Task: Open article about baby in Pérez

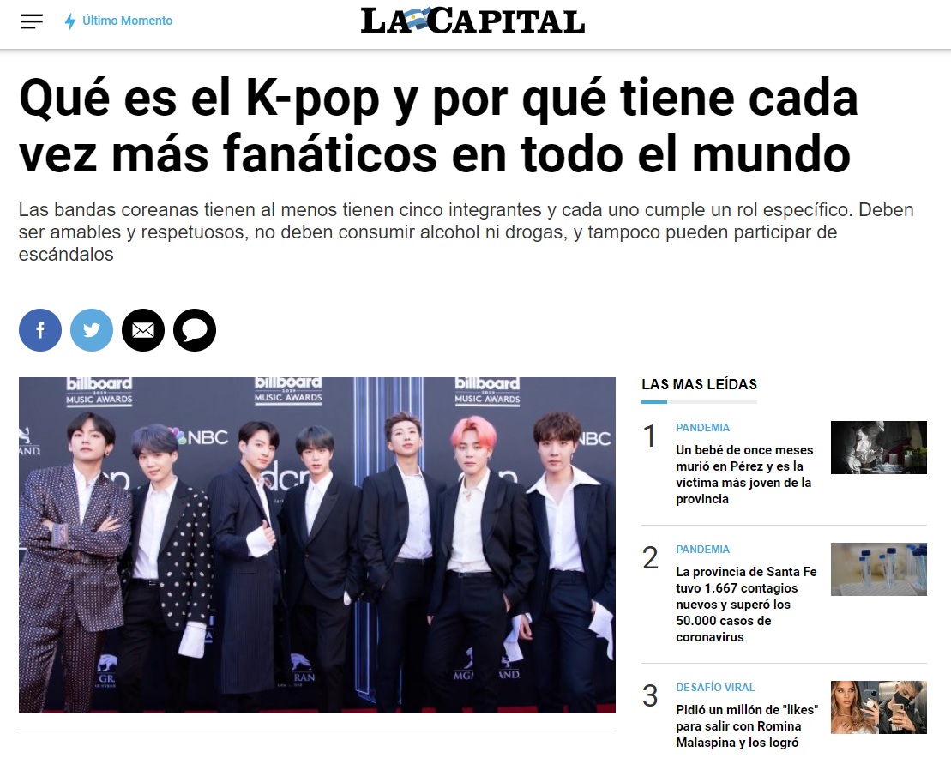Action: (744, 475)
